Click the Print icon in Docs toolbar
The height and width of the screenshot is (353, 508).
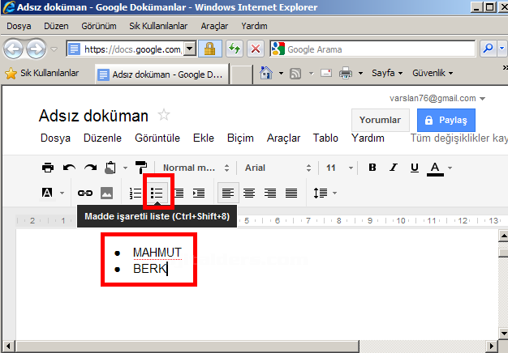click(x=48, y=168)
